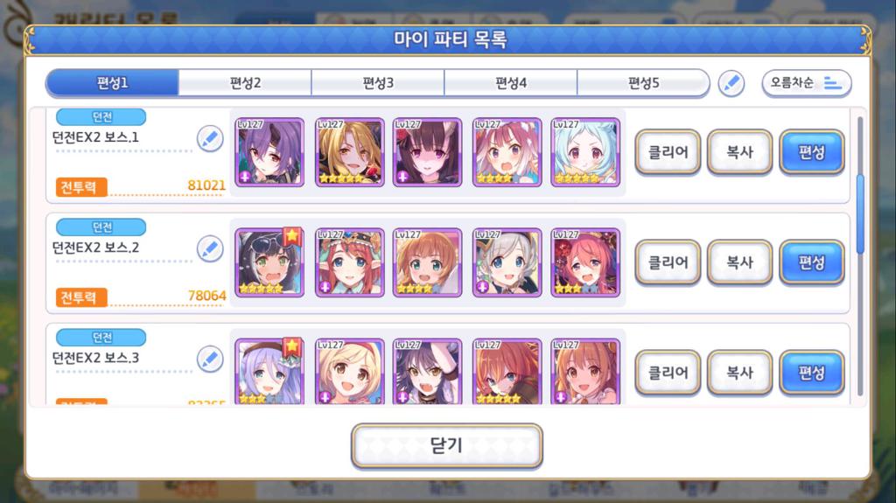Viewport: 896px width, 503px height.
Task: Open the 편성5 tab
Action: tap(643, 83)
